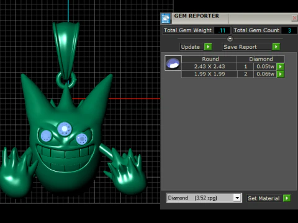This screenshot has height=223, width=298.
Task: Click green arrow for 2.43 X 2.43 row
Action: click(281, 66)
